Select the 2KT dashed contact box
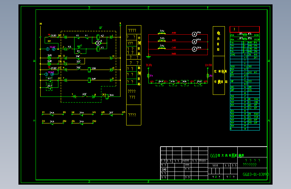The width and height of the screenshot is (291, 189). point(49,88)
